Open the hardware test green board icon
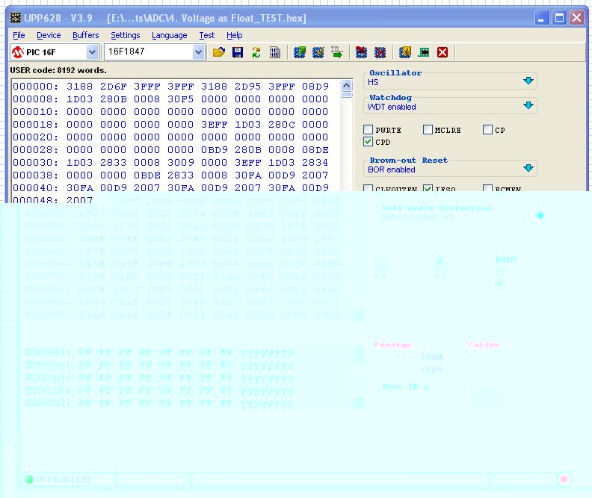The width and height of the screenshot is (592, 498). (424, 52)
